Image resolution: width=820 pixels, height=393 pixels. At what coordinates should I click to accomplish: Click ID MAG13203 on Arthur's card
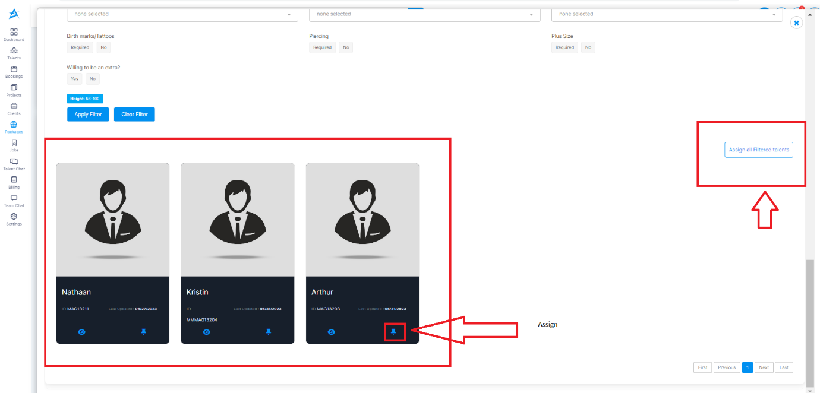tap(326, 309)
